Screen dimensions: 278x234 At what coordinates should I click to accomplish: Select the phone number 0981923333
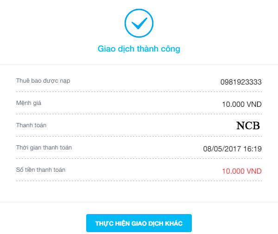tap(241, 82)
